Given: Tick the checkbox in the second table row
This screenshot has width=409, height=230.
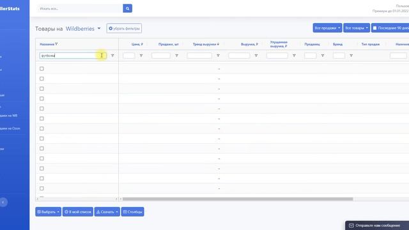Looking at the screenshot, I should coord(42,79).
